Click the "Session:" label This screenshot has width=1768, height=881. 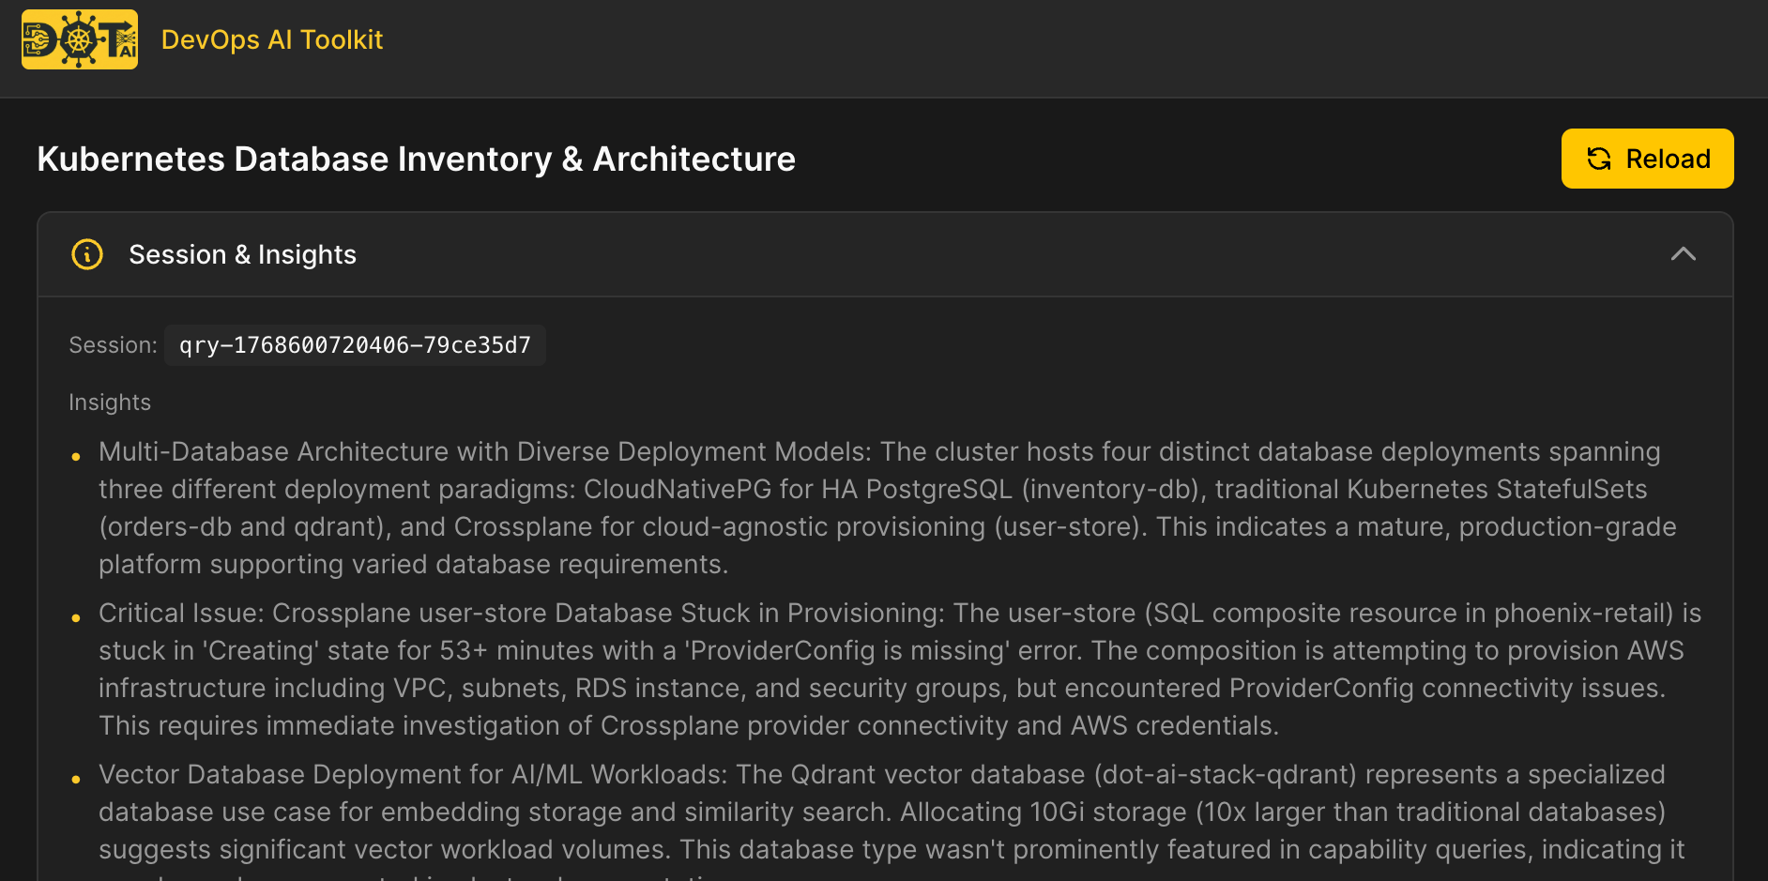click(113, 345)
